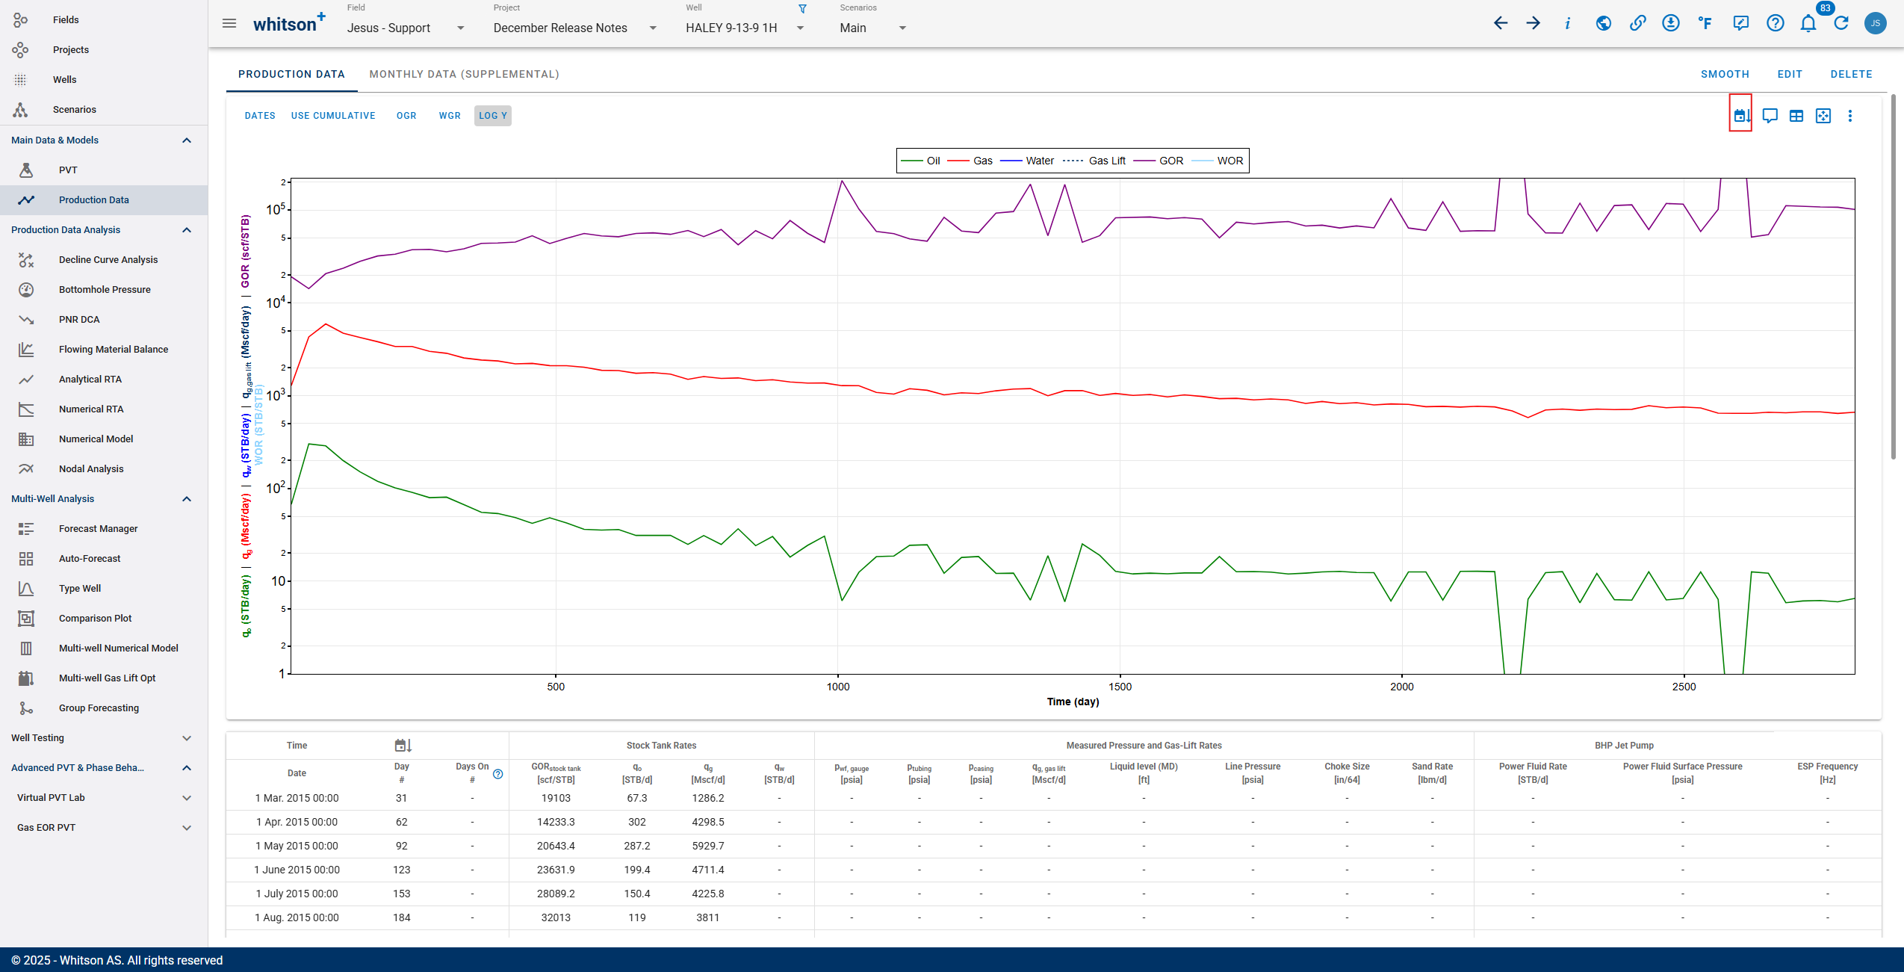Open the Forecast Manager
This screenshot has height=972, width=1904.
pyautogui.click(x=98, y=528)
